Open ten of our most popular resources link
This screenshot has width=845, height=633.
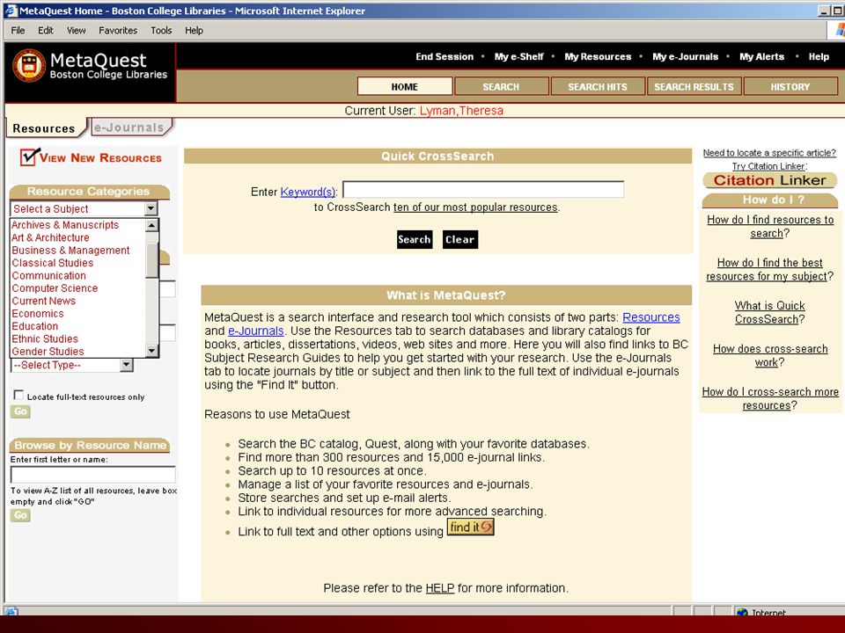pyautogui.click(x=475, y=207)
